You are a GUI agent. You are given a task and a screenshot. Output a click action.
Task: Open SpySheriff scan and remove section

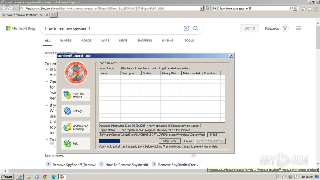coord(76,95)
